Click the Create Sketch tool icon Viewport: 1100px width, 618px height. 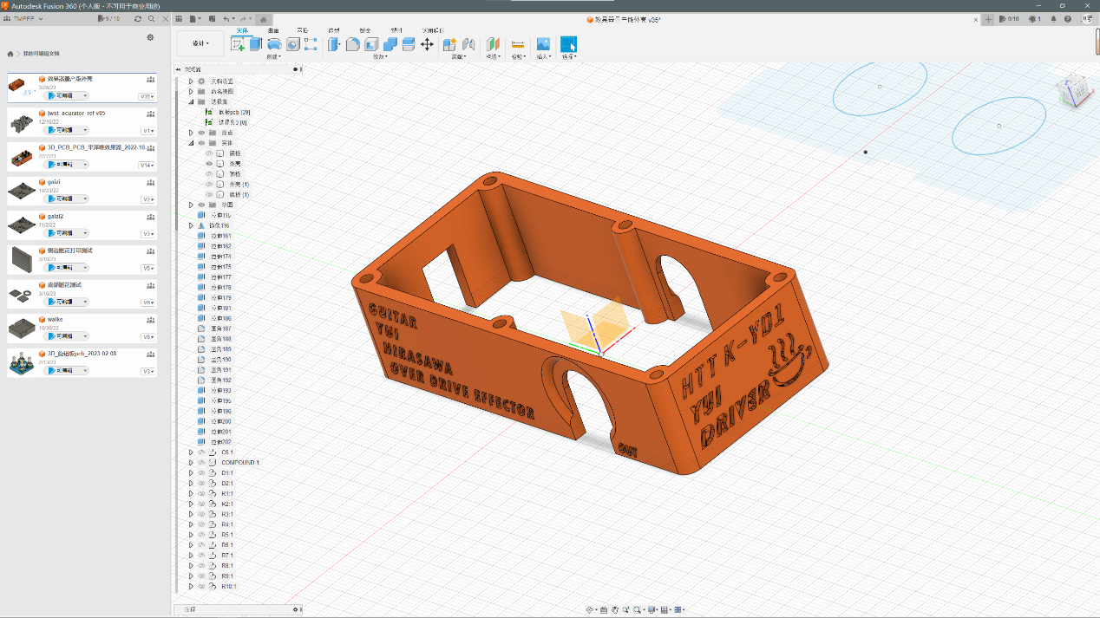pos(238,44)
